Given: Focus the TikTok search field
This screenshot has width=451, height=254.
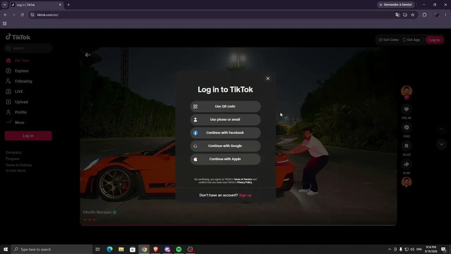Looking at the screenshot, I should (x=28, y=48).
